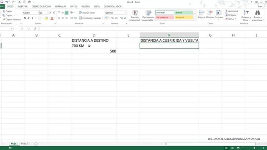Click the undo arrow in quick access

coord(7,2)
